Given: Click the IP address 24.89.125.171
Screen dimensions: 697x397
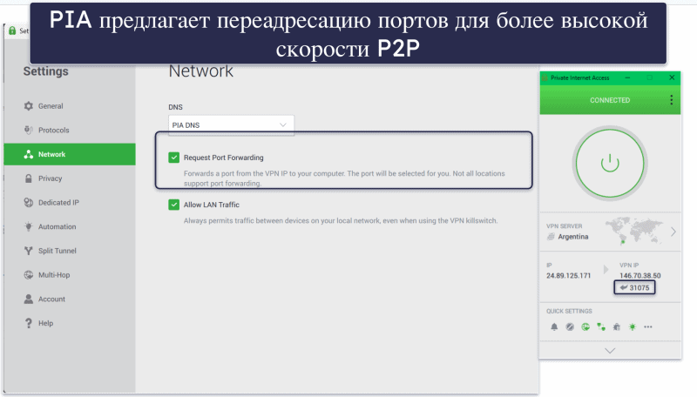Looking at the screenshot, I should pos(569,276).
